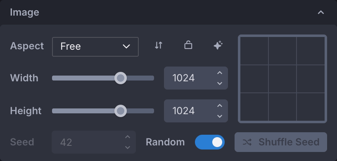Click the Image section header title
Image resolution: width=337 pixels, height=161 pixels.
click(24, 12)
